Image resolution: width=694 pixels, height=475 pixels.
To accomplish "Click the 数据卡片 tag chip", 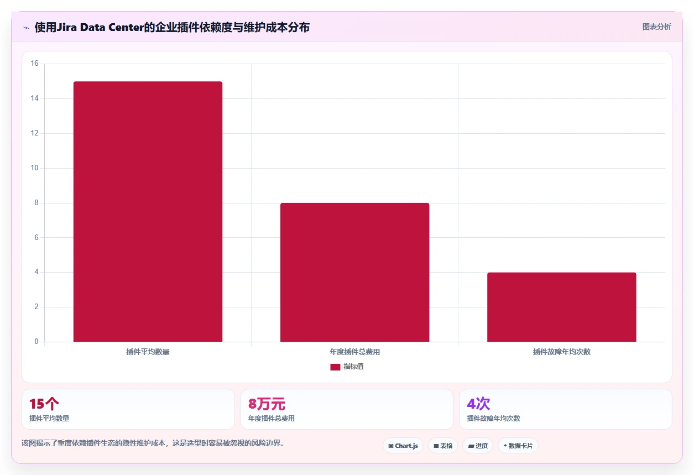I will tap(518, 446).
